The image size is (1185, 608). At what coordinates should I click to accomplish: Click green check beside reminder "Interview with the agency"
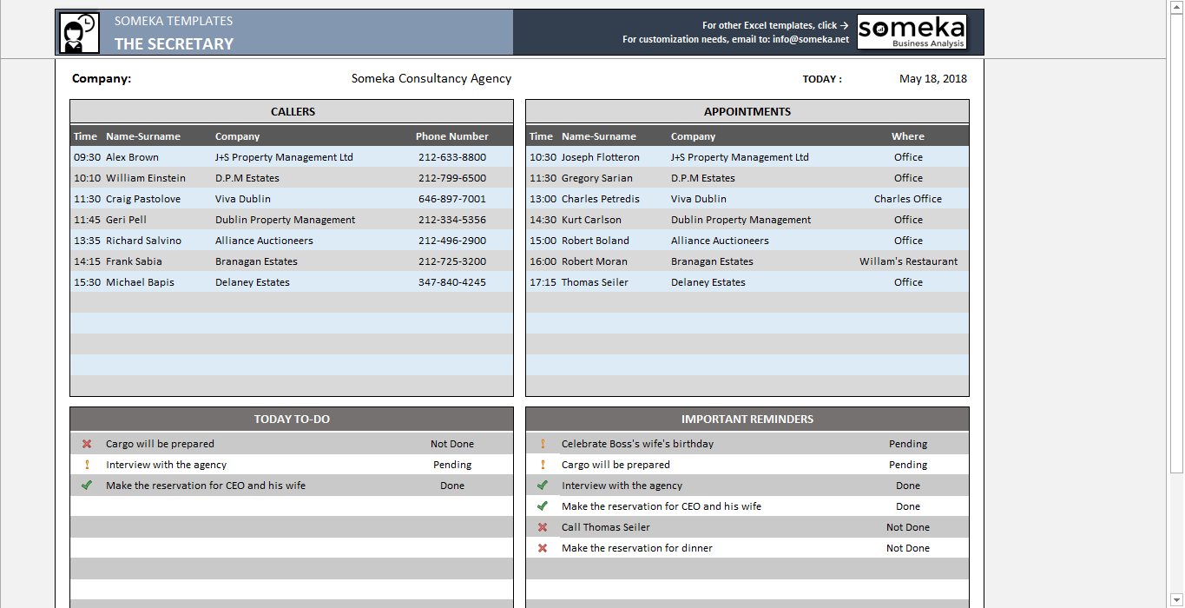point(543,485)
